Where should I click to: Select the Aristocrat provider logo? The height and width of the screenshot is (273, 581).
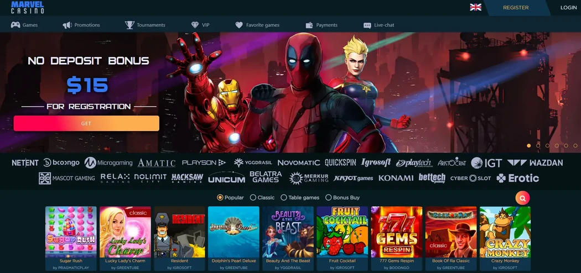click(x=452, y=163)
